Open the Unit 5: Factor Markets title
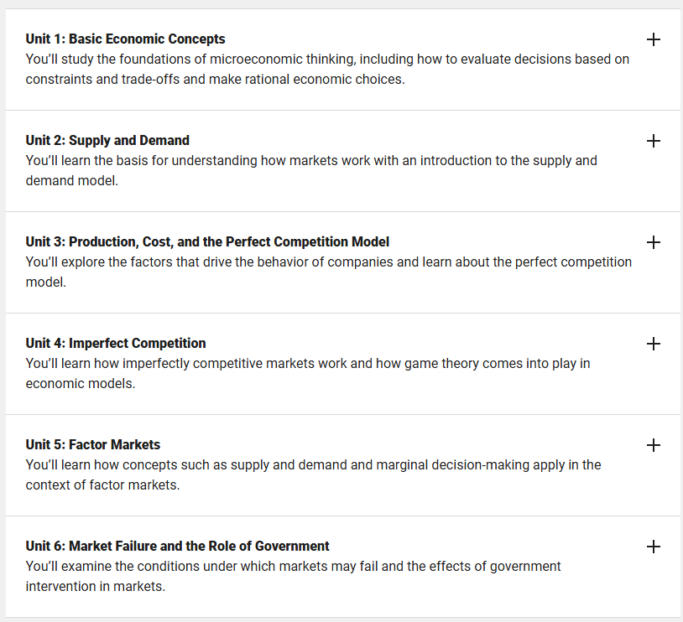Image resolution: width=683 pixels, height=622 pixels. point(93,445)
